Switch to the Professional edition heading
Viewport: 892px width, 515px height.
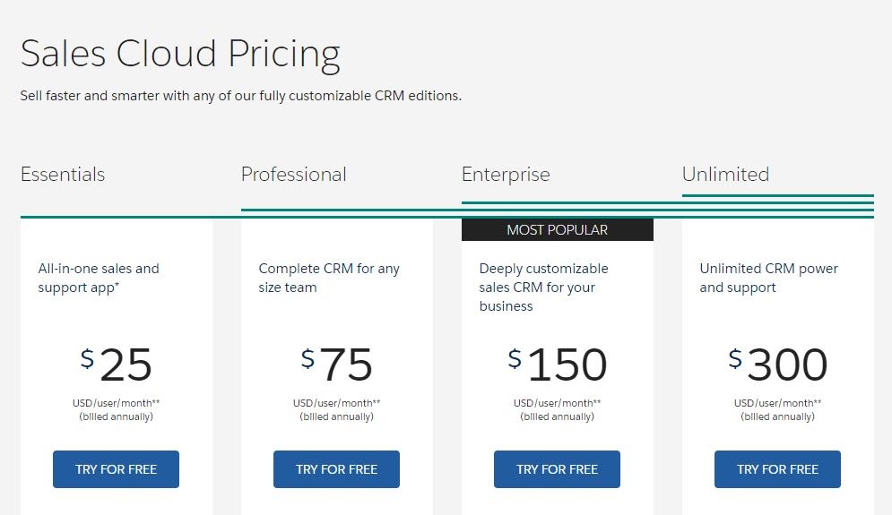point(293,175)
